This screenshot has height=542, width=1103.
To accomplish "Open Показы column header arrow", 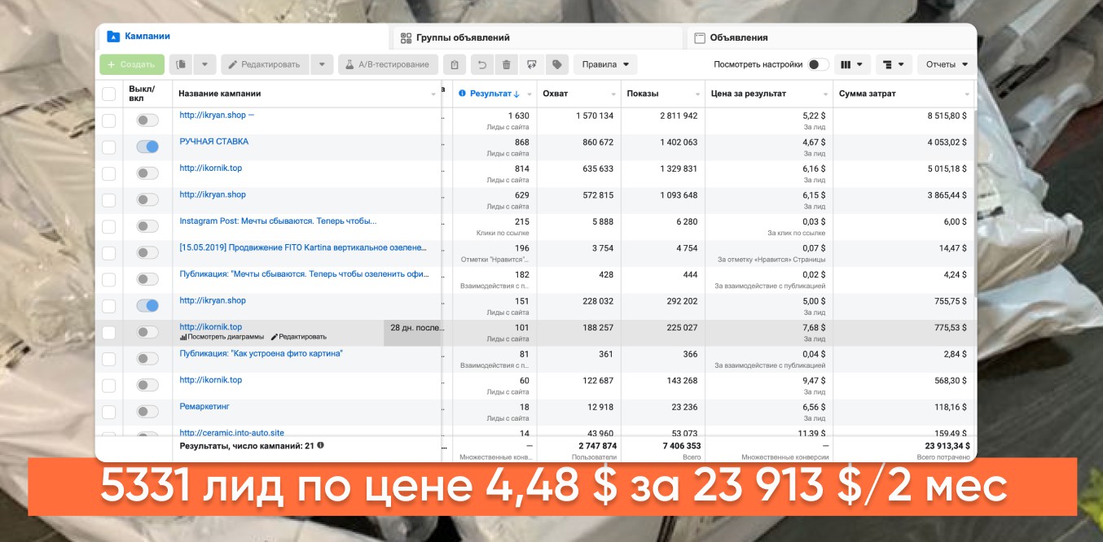I will coord(697,94).
